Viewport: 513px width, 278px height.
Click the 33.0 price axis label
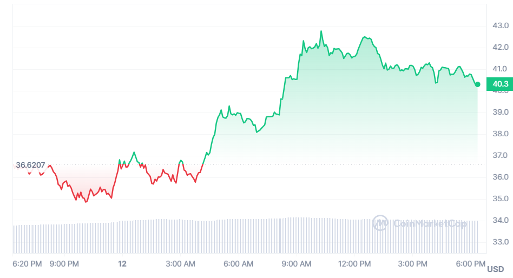[500, 242]
